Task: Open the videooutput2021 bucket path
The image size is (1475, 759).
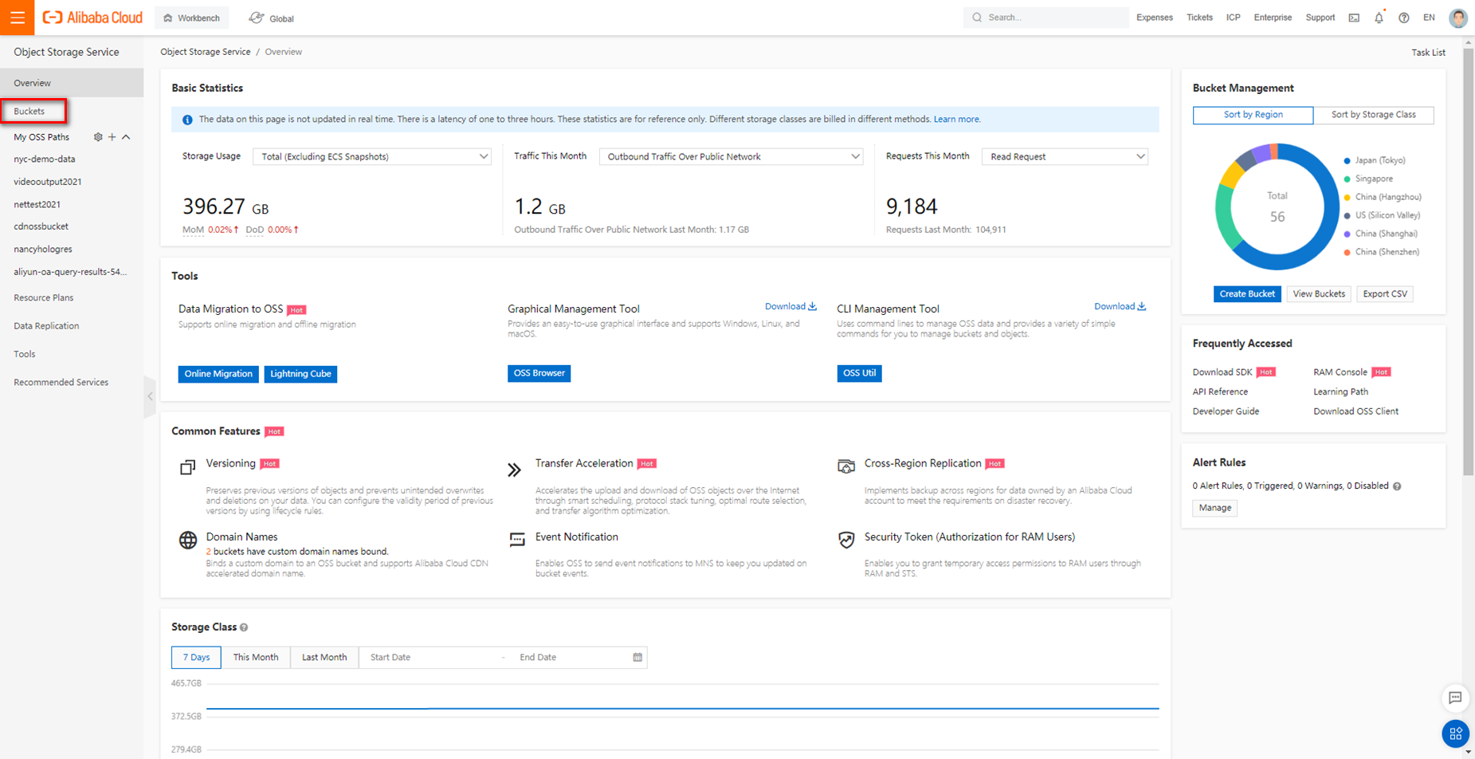Action: click(x=48, y=182)
